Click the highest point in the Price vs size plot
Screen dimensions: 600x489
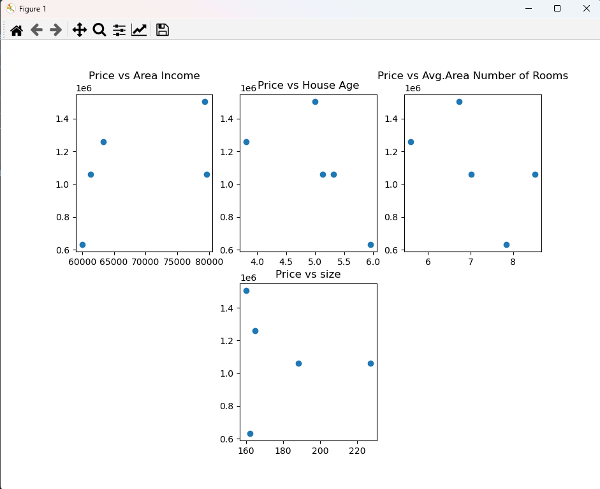[246, 291]
